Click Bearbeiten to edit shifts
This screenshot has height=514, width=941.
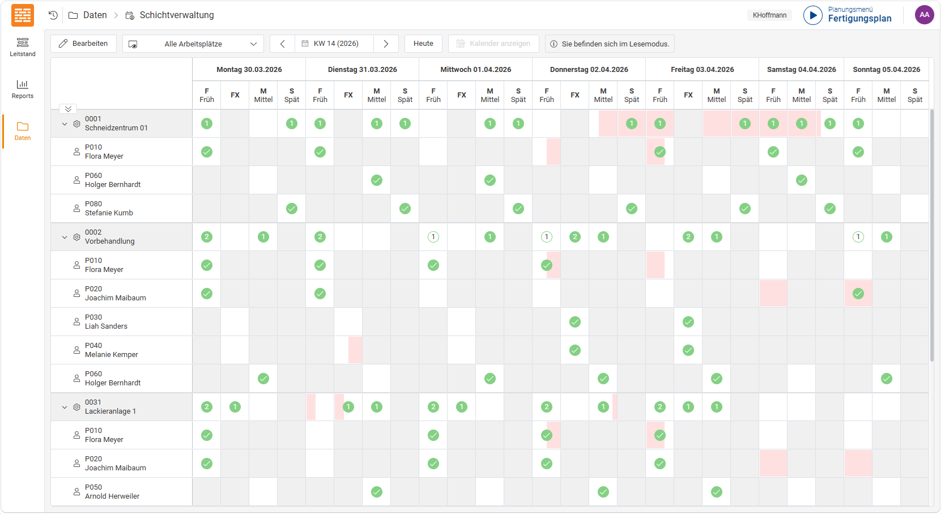[x=83, y=44]
